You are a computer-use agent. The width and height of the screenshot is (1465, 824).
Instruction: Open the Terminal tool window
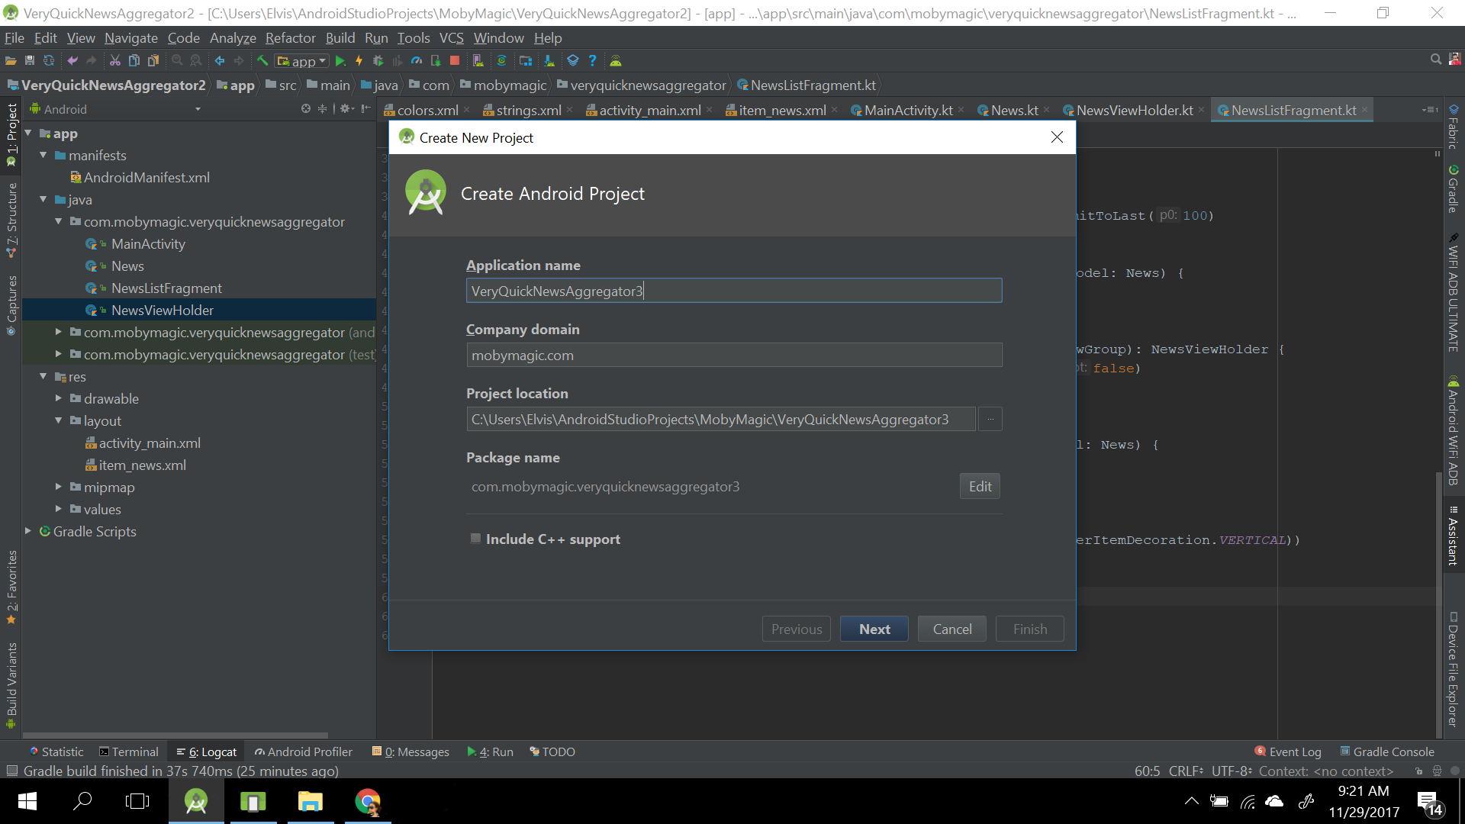pyautogui.click(x=129, y=752)
